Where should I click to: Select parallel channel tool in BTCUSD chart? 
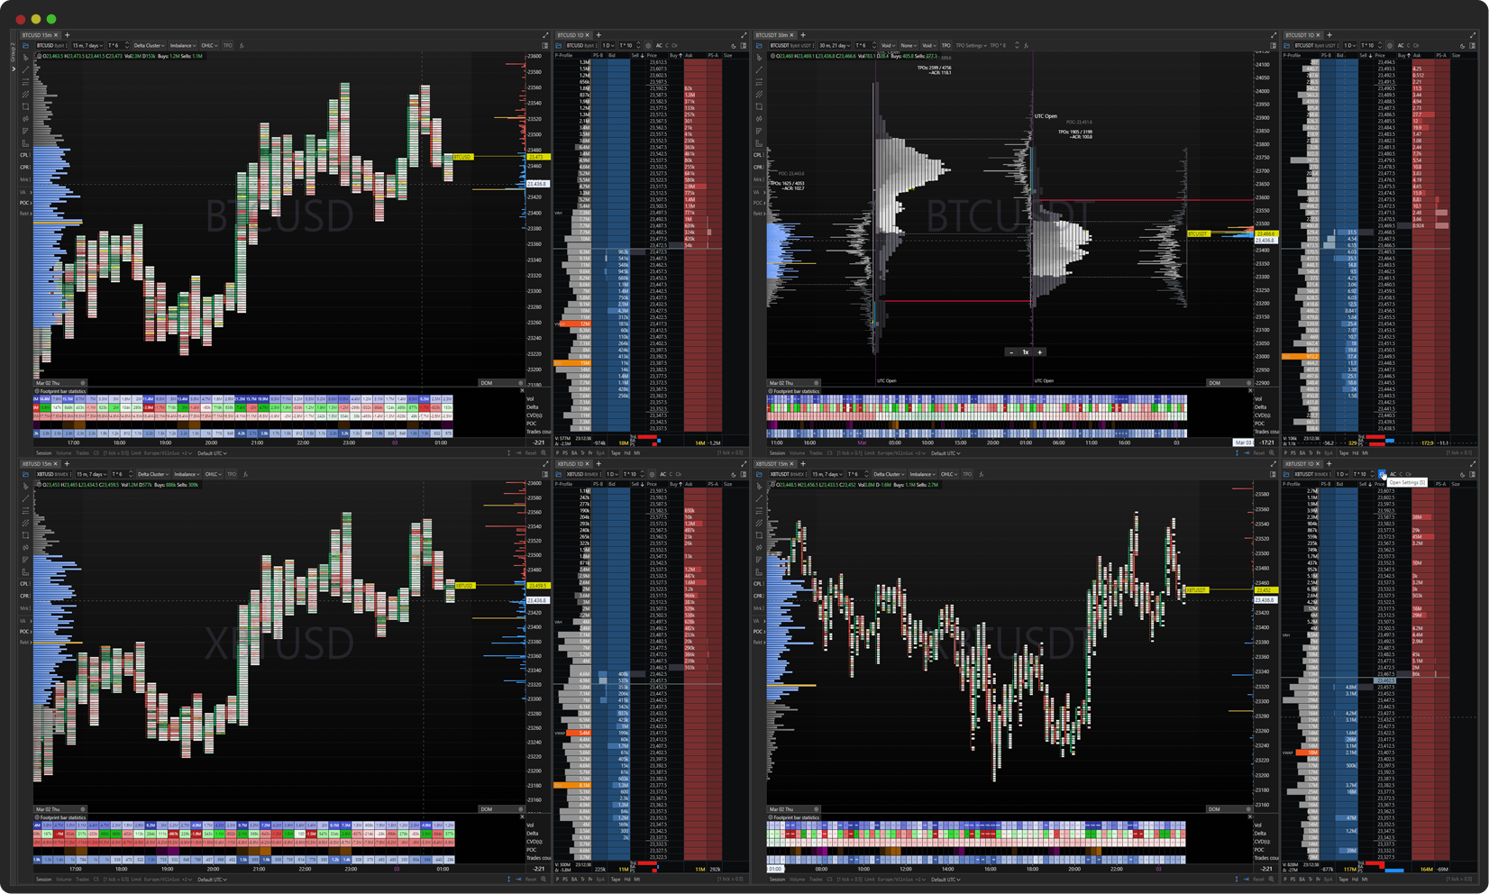25,94
